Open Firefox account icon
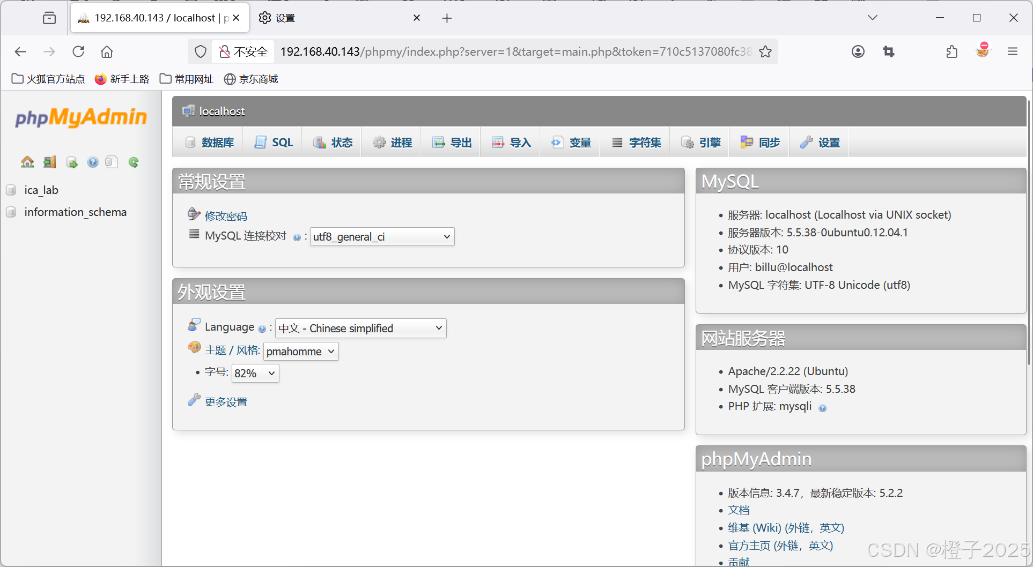Screen dimensions: 1033x567 click(x=858, y=51)
